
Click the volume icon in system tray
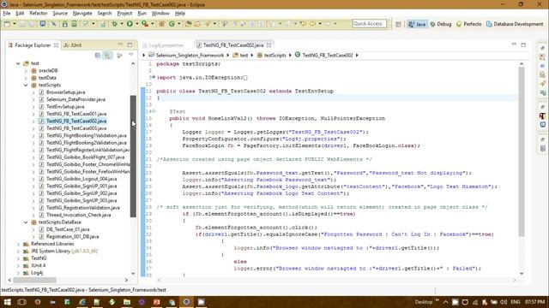(504, 302)
